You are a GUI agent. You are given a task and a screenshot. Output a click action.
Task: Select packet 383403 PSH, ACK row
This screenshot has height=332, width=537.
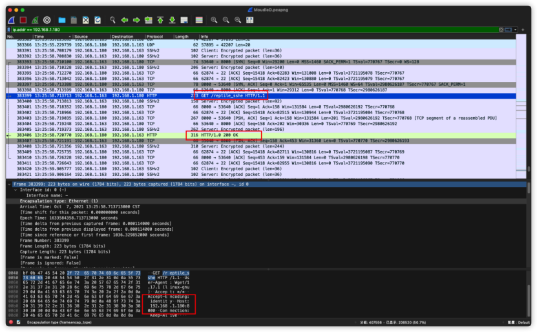[x=261, y=118]
